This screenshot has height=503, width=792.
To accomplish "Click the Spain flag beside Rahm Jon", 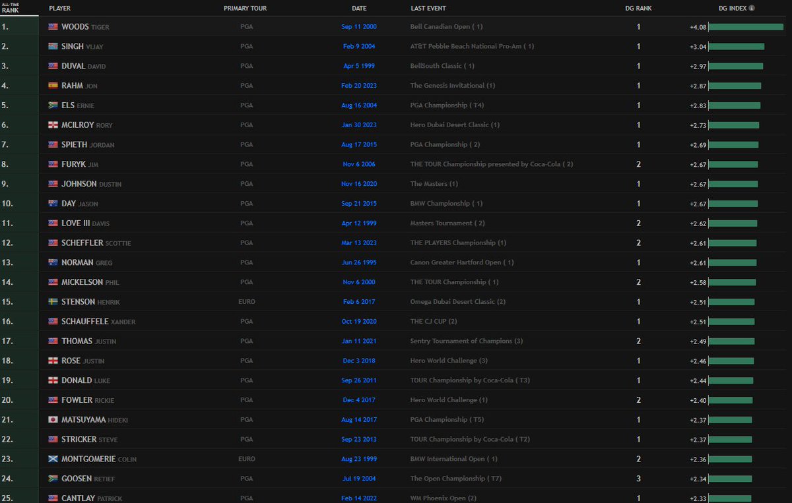I will coord(53,86).
